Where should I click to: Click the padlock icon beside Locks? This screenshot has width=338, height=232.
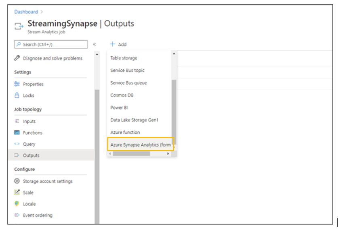click(x=17, y=95)
